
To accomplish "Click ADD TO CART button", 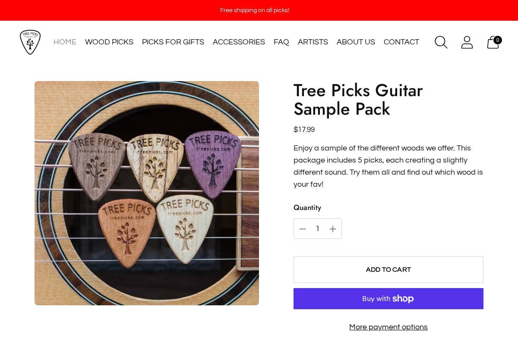I will click(x=388, y=269).
